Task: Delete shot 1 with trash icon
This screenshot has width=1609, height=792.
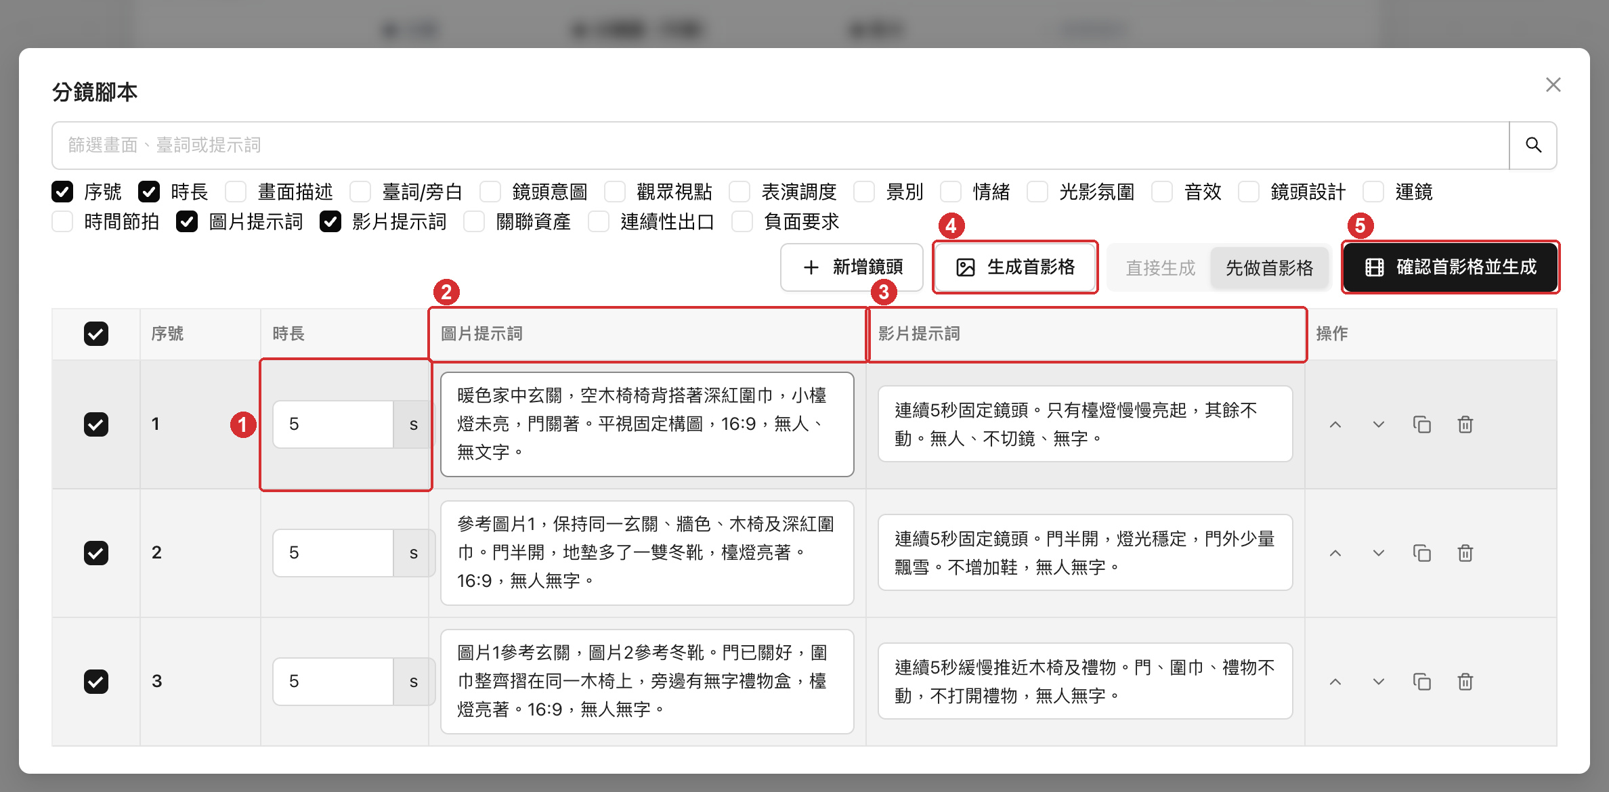Action: 1465,424
